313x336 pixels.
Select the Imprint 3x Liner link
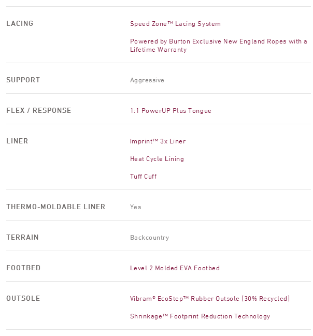click(158, 141)
